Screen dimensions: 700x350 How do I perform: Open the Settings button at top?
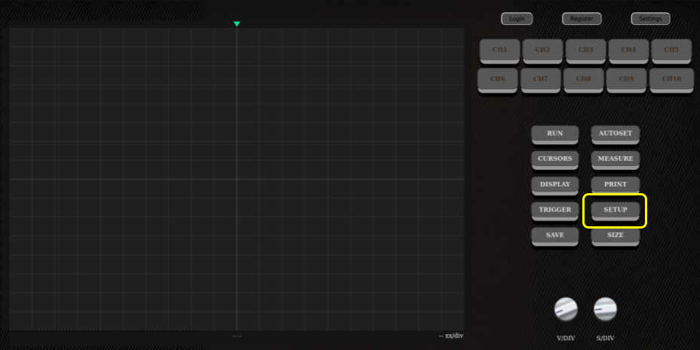point(650,19)
